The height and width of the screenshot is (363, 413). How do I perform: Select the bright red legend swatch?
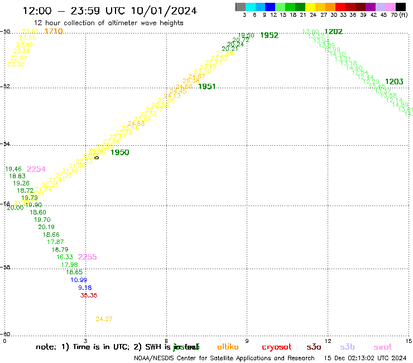point(340,7)
